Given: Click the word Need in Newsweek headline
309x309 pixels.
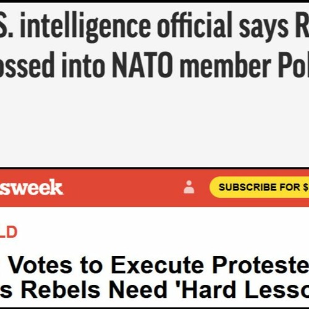Looking at the screenshot, I should coord(138,289).
